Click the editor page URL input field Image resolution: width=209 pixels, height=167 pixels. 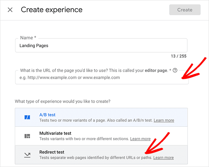click(102, 78)
